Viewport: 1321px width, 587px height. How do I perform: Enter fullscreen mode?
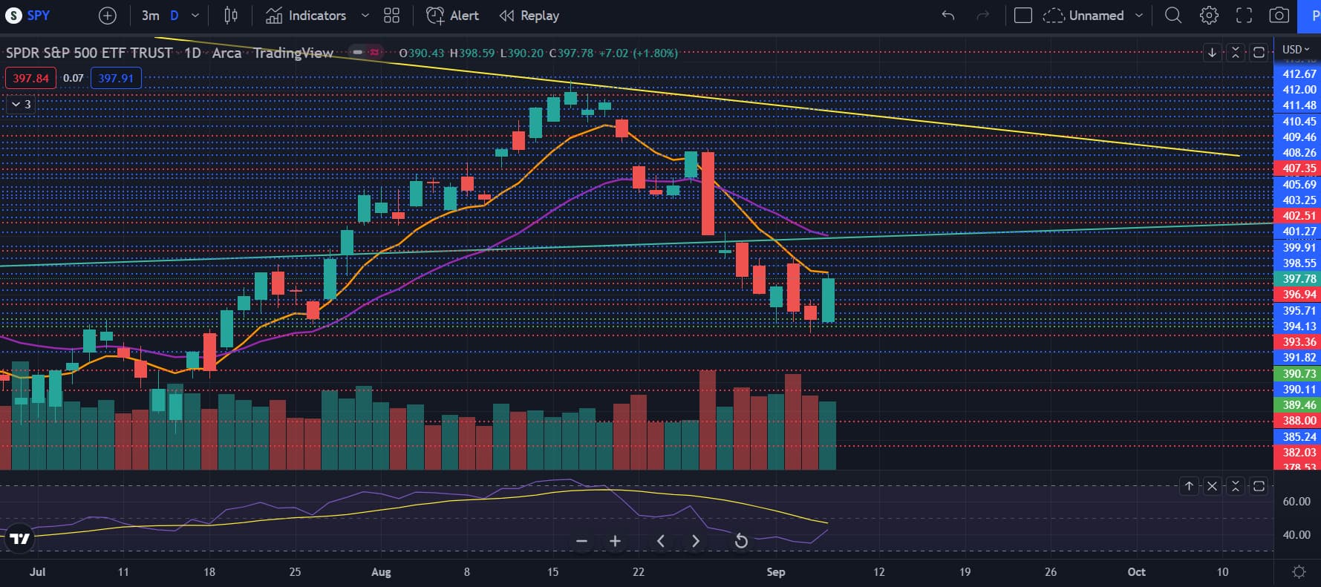tap(1244, 16)
